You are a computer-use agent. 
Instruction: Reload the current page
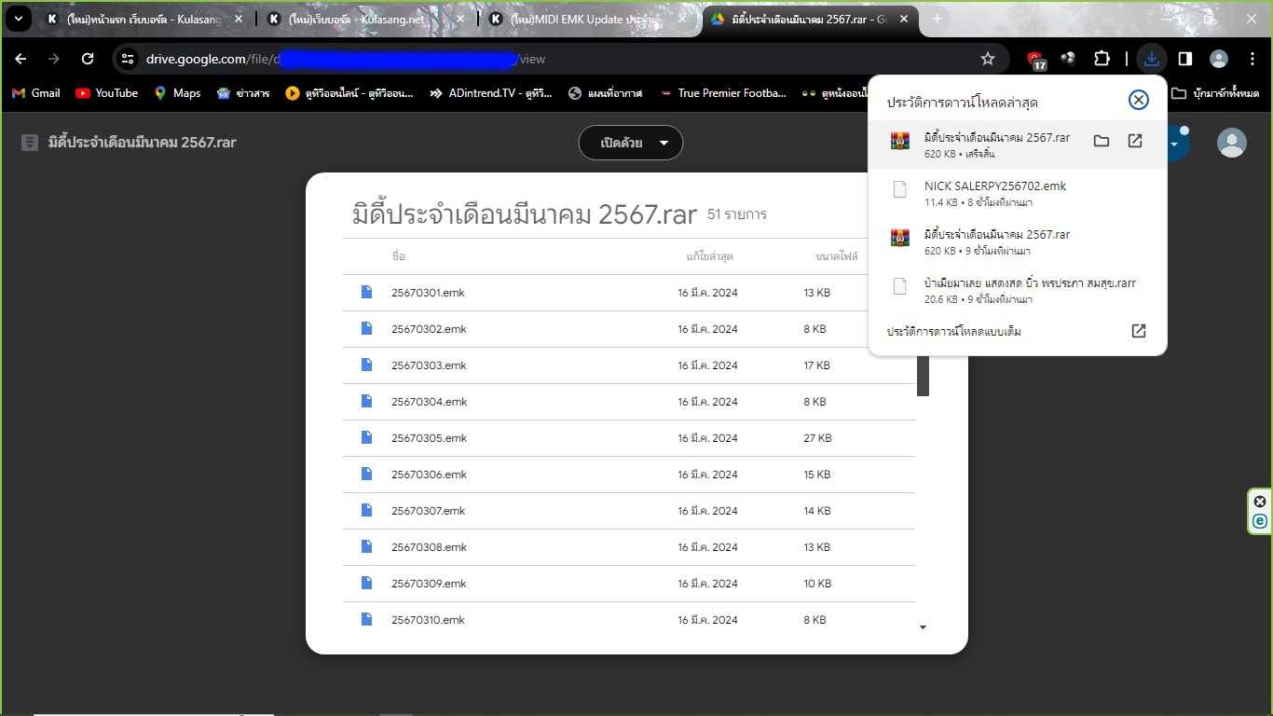click(x=88, y=59)
